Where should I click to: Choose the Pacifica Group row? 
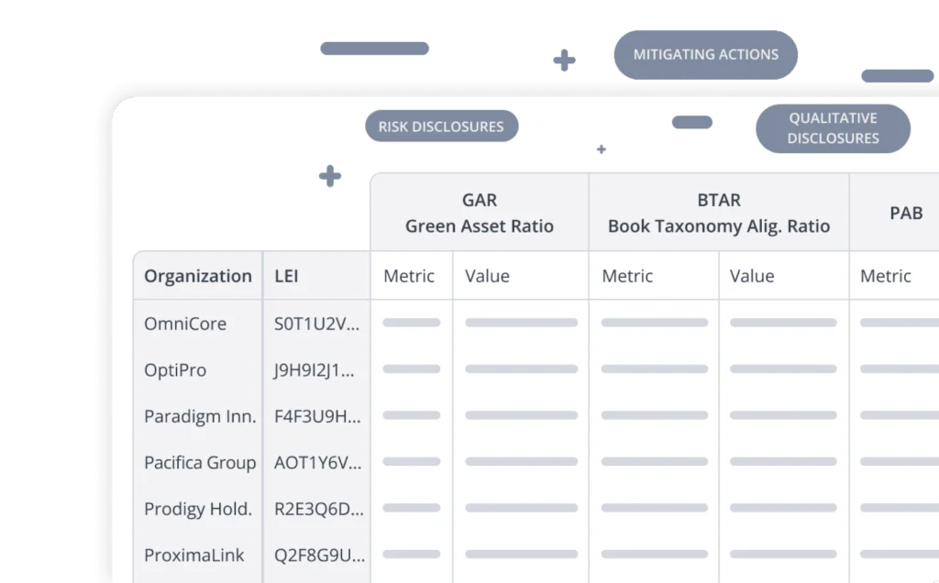click(199, 463)
